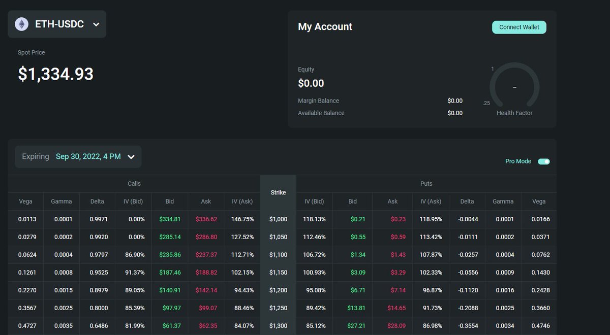610x335 pixels.
Task: Click the Available Balance label
Action: (321, 113)
